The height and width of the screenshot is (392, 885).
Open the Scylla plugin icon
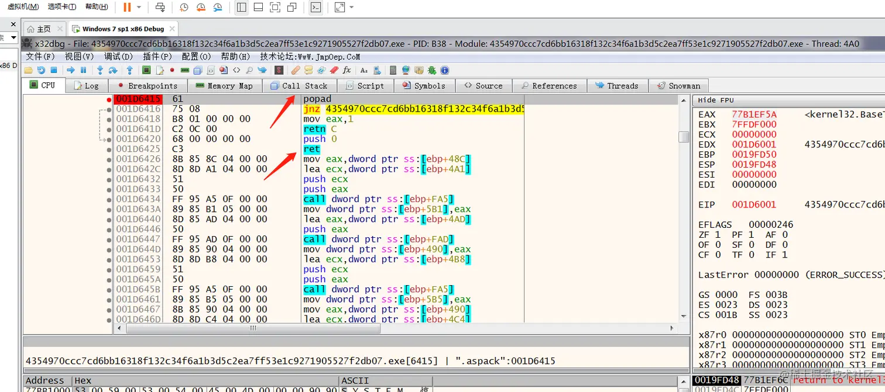click(279, 70)
